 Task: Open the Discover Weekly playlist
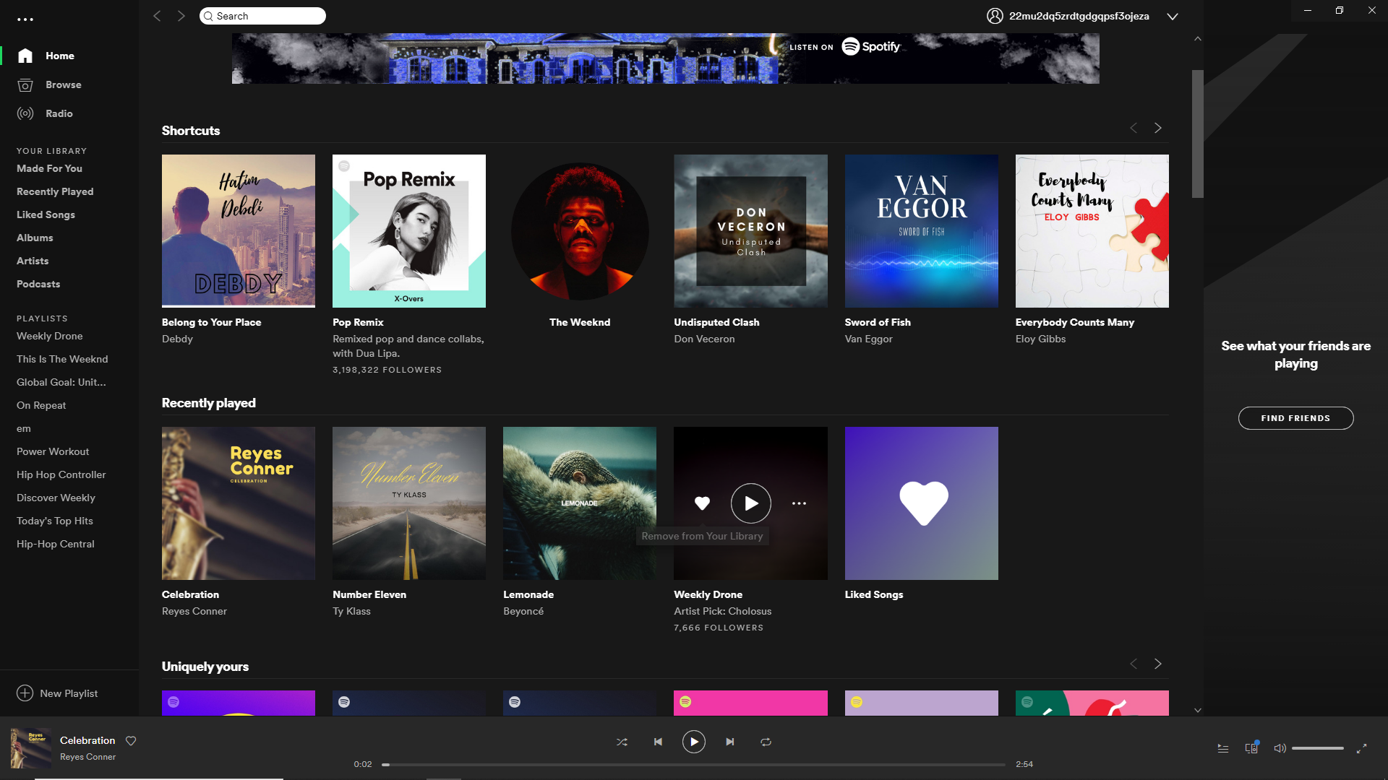[56, 498]
